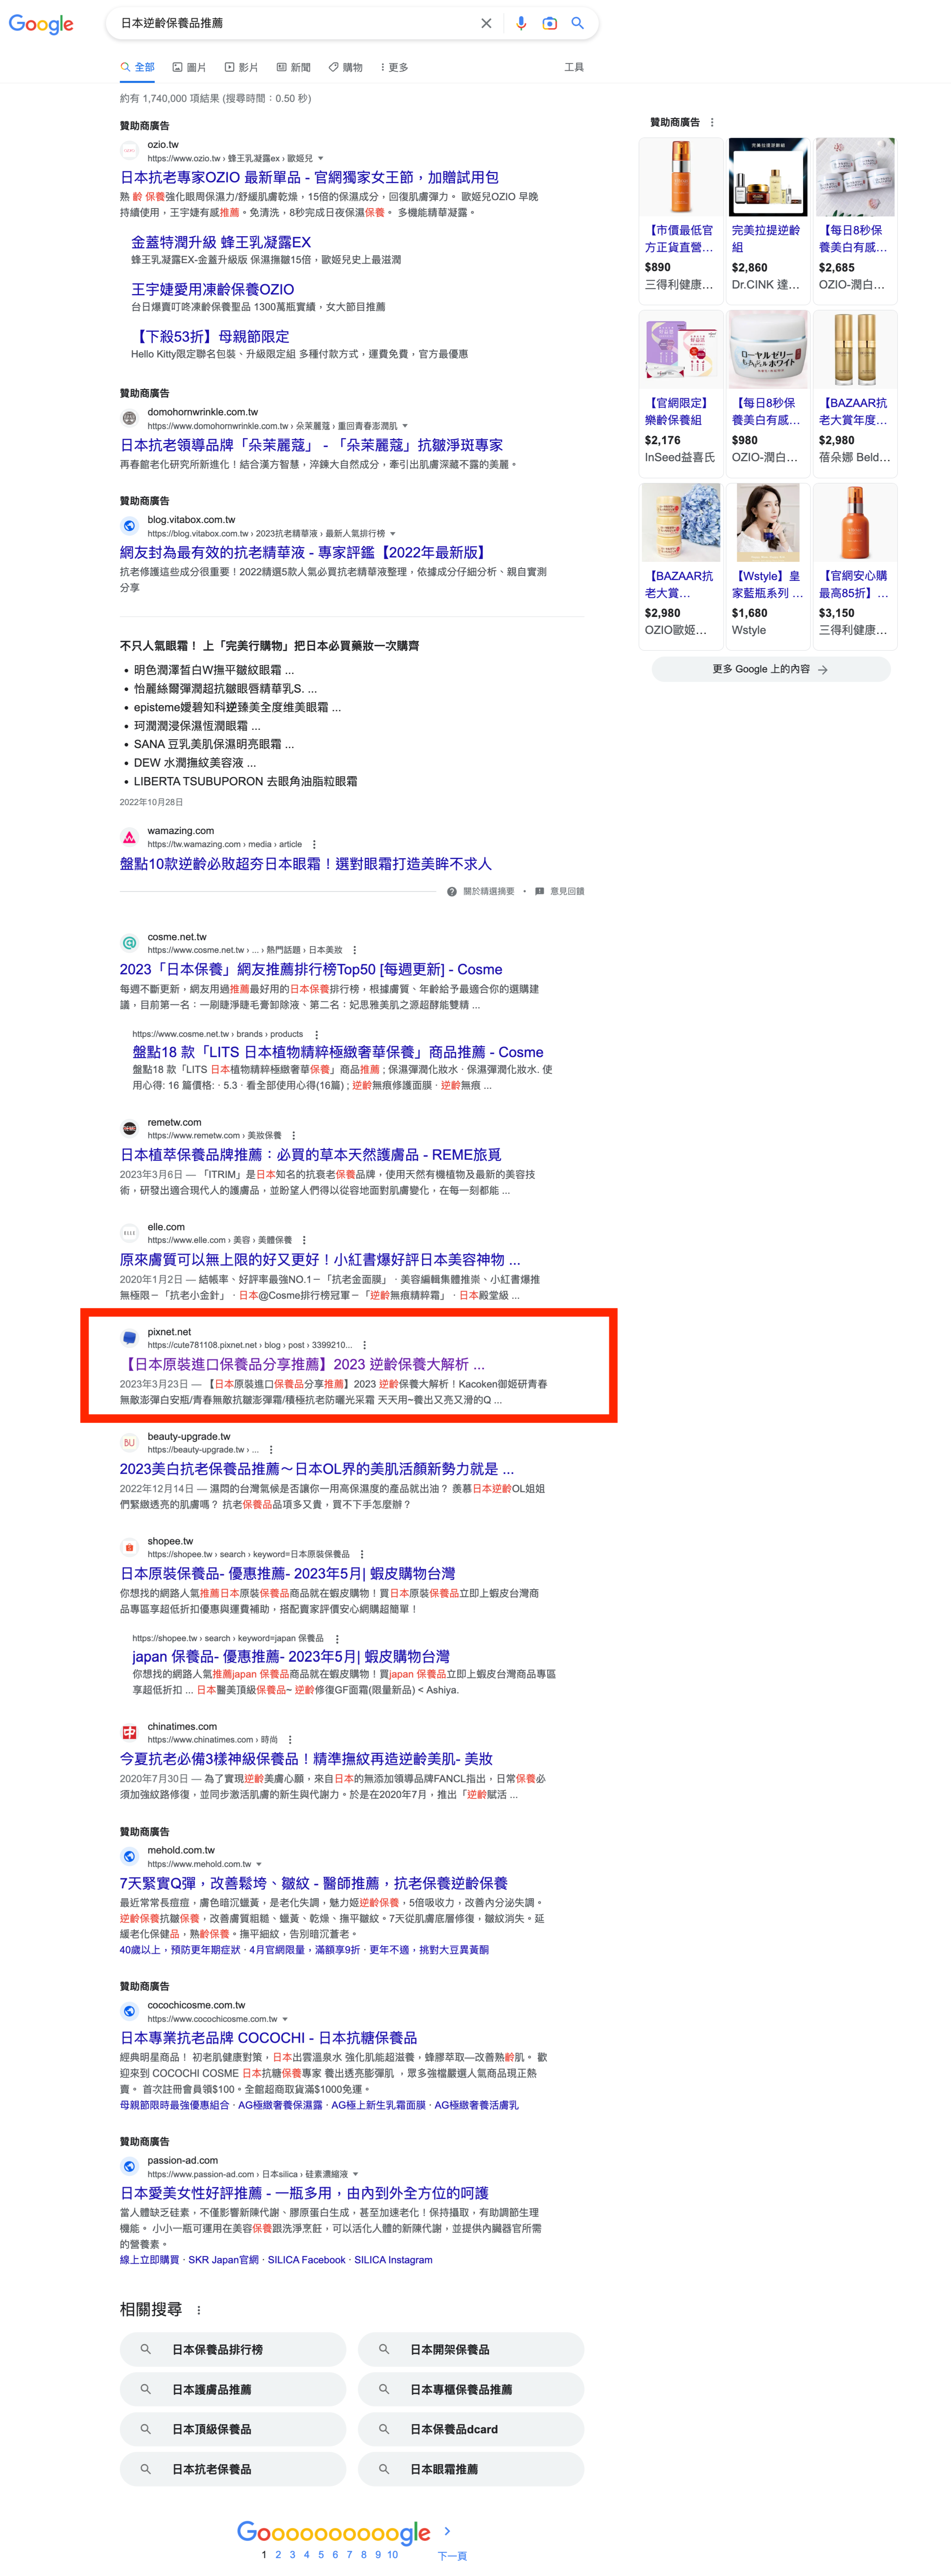951x2576 pixels.
Task: Start voice search with the microphone icon
Action: click(521, 23)
